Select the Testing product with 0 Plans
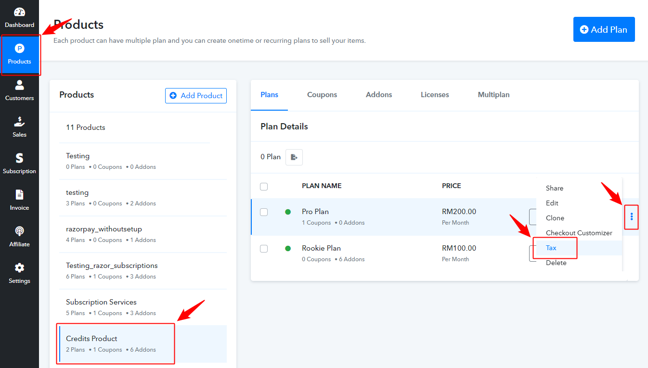Screen dimensions: 648x368 tap(143, 161)
